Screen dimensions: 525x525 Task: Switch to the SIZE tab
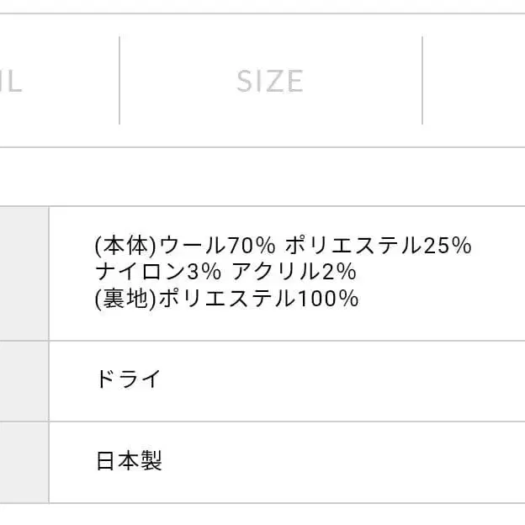[270, 81]
